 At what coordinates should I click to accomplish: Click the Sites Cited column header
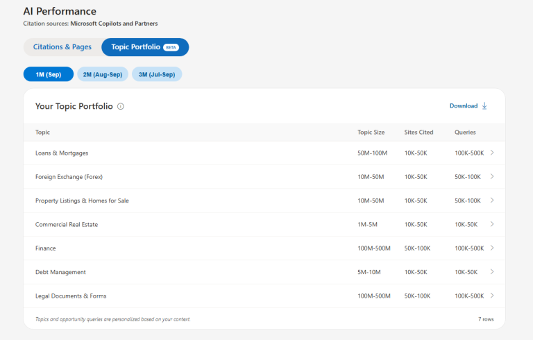(x=418, y=133)
